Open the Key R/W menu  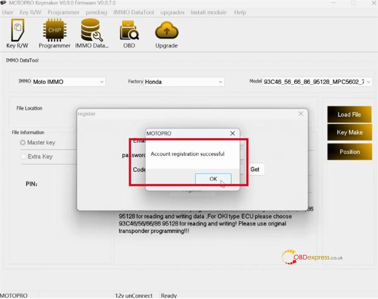(x=30, y=12)
